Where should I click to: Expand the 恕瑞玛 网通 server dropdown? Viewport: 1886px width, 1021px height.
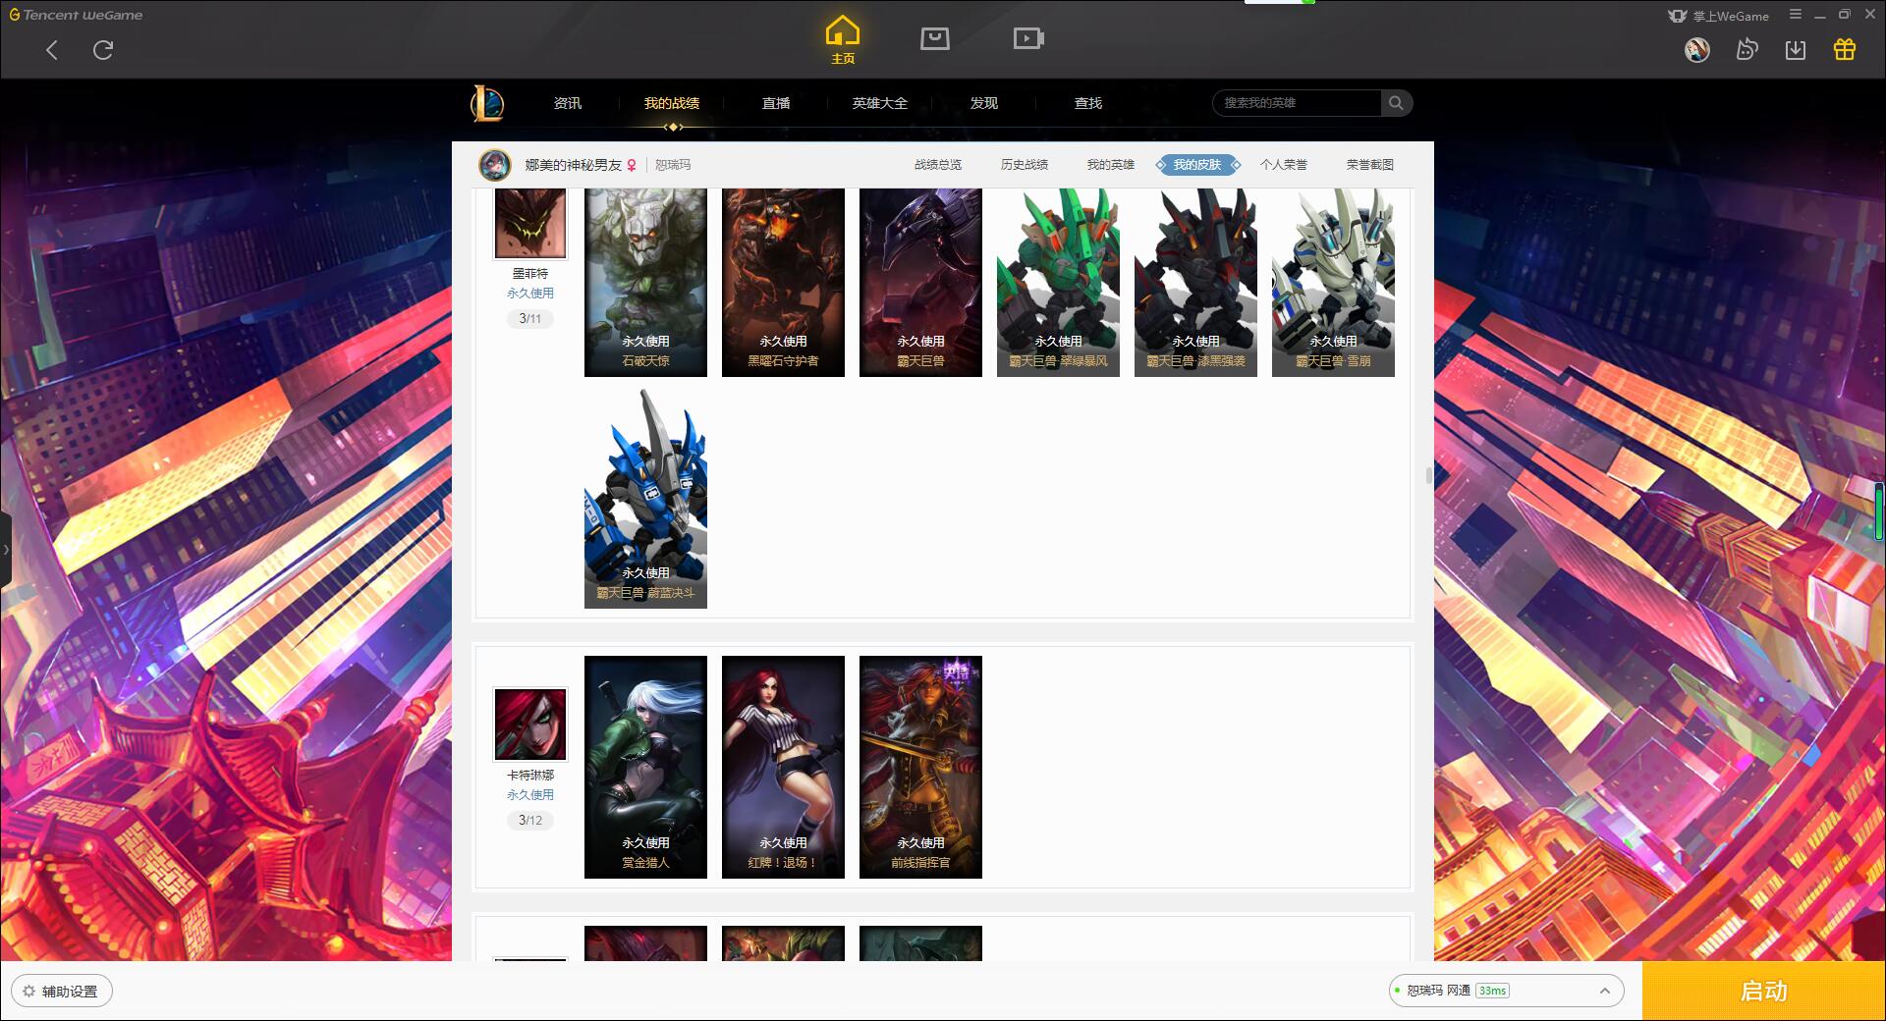point(1506,991)
